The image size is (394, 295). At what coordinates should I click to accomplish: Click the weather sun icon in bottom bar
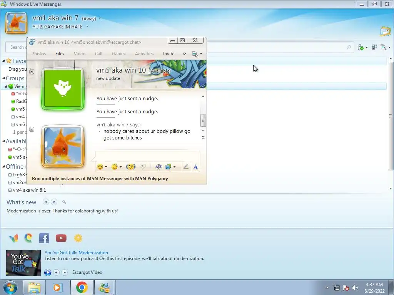click(x=78, y=238)
